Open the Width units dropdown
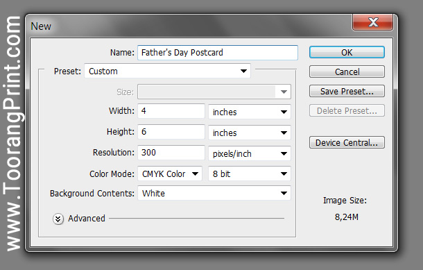 pyautogui.click(x=250, y=112)
